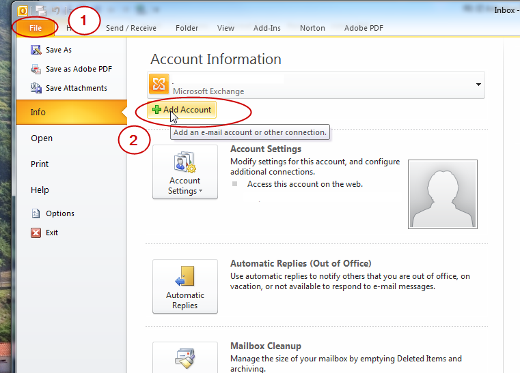520x373 pixels.
Task: Click Access this account on the web
Action: click(305, 184)
